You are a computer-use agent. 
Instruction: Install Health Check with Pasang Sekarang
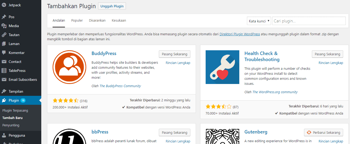pos(327,54)
